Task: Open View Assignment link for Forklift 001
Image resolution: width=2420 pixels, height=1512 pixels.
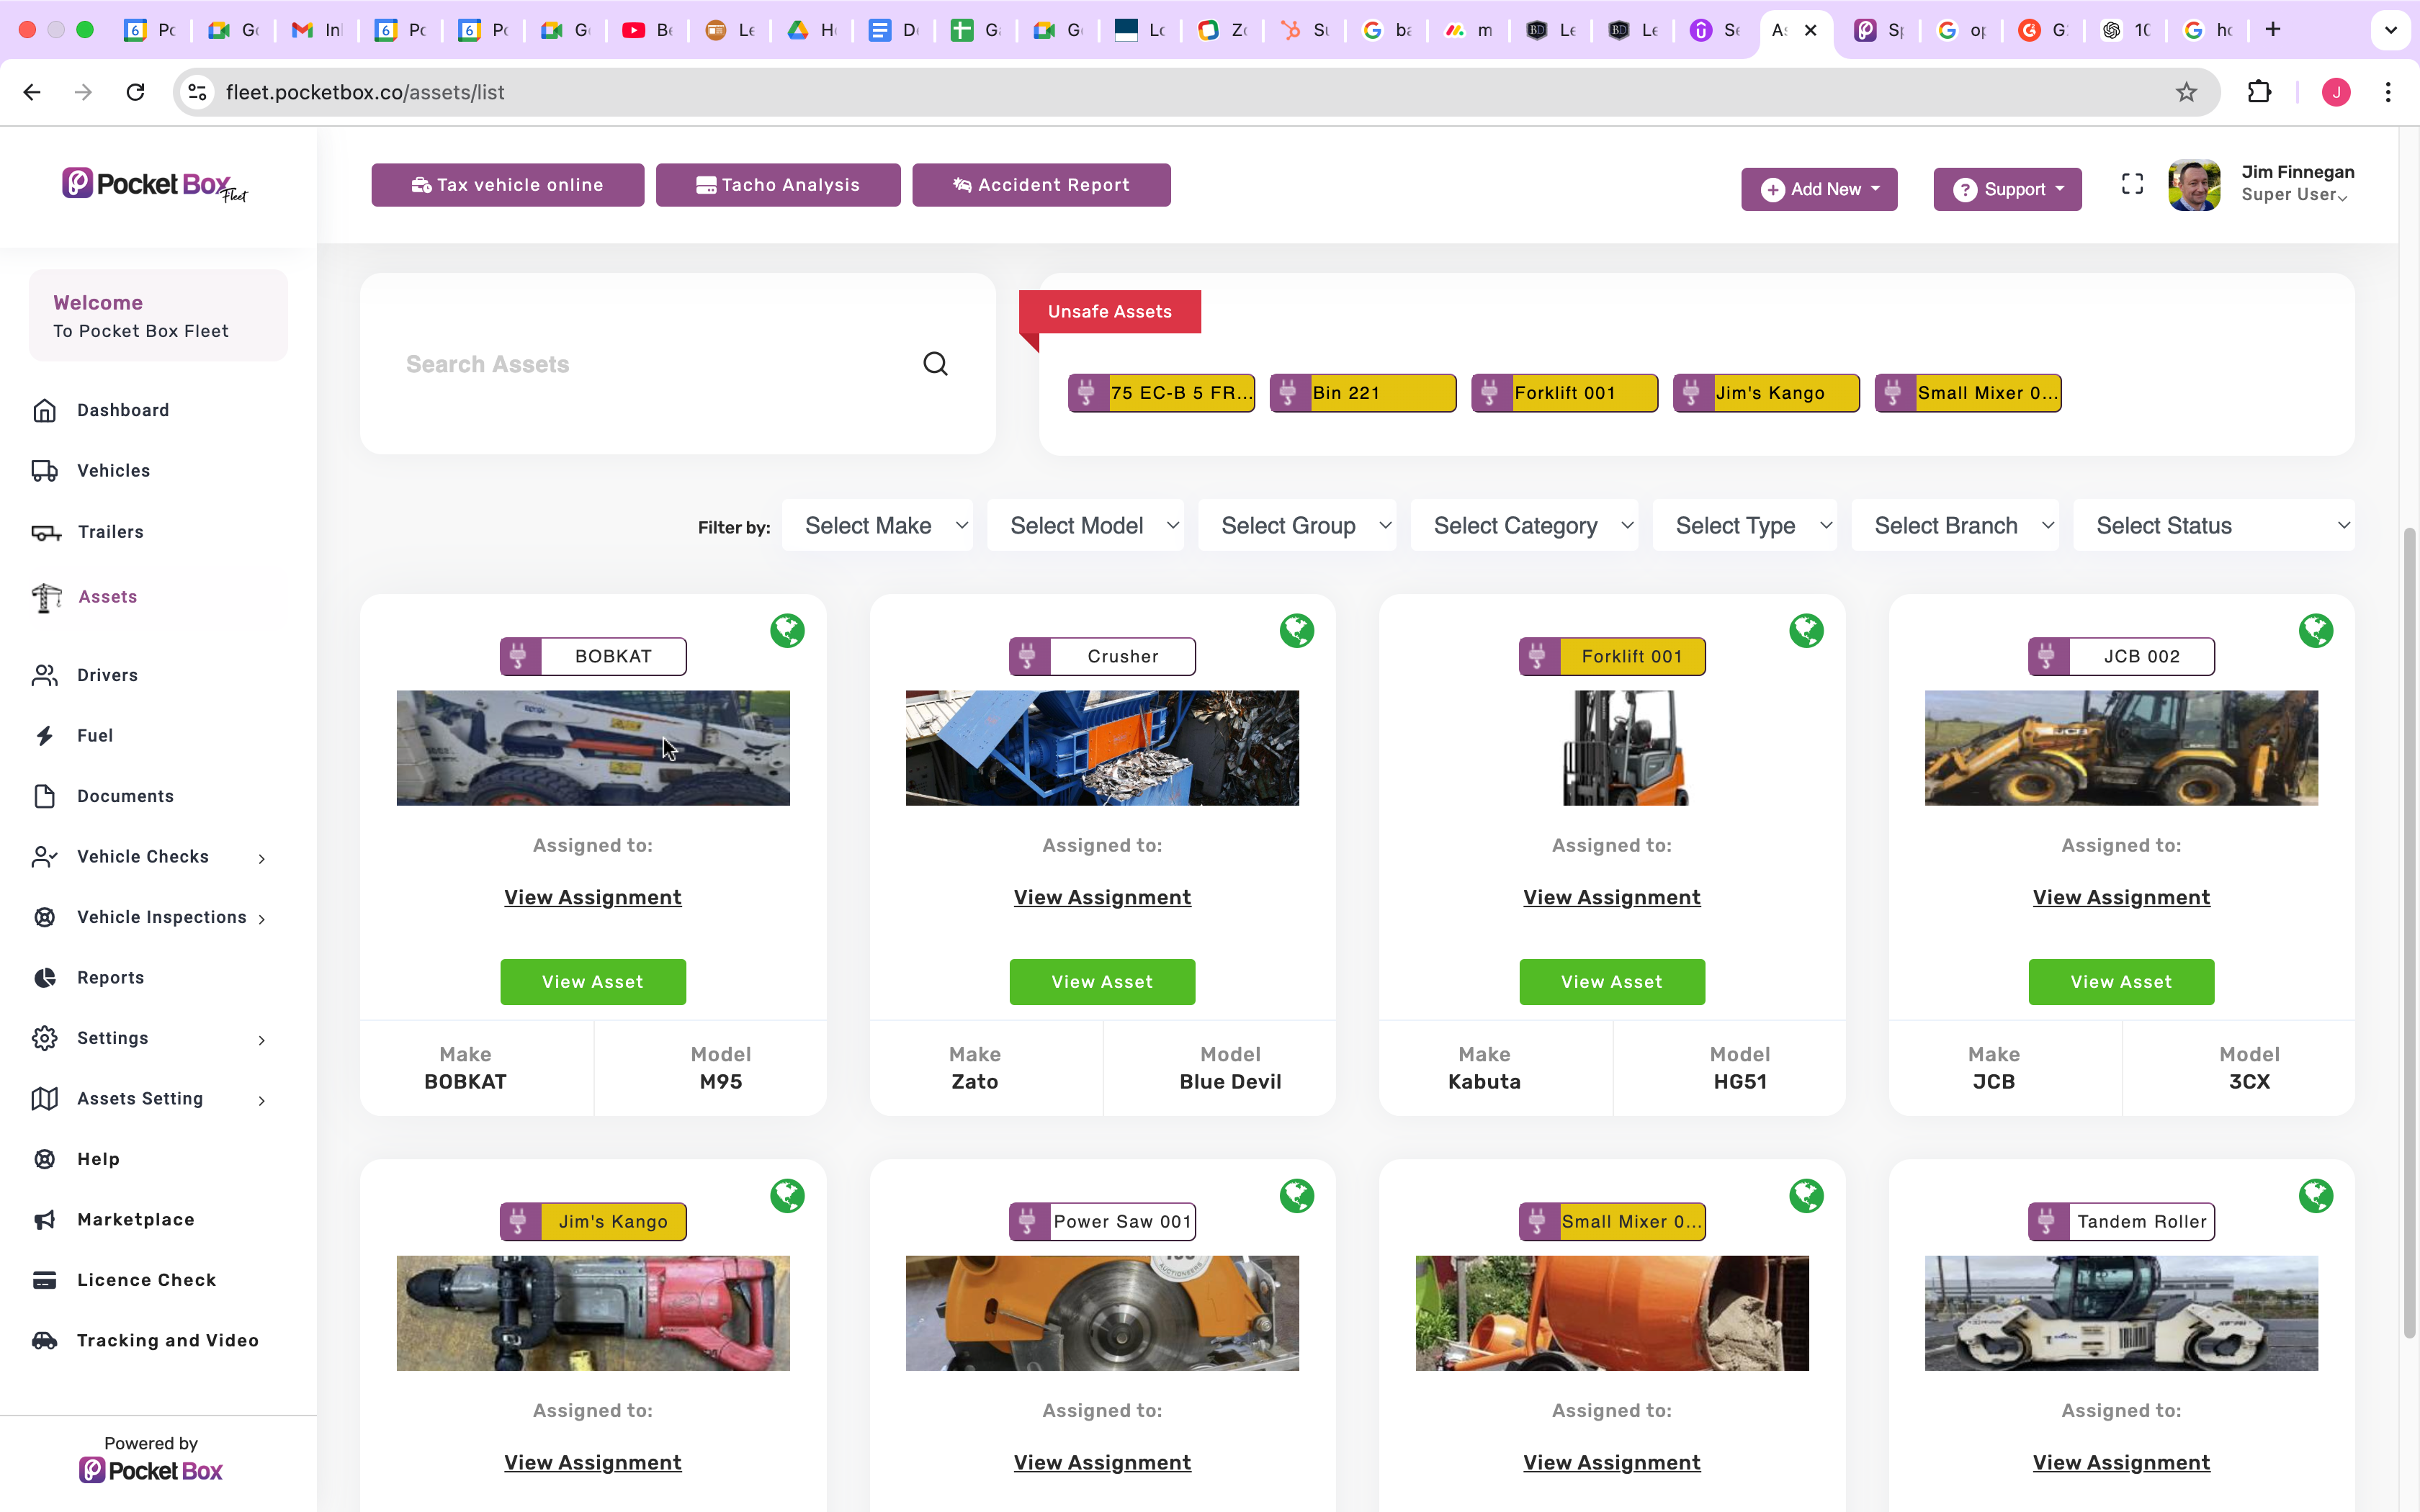Action: coord(1611,897)
